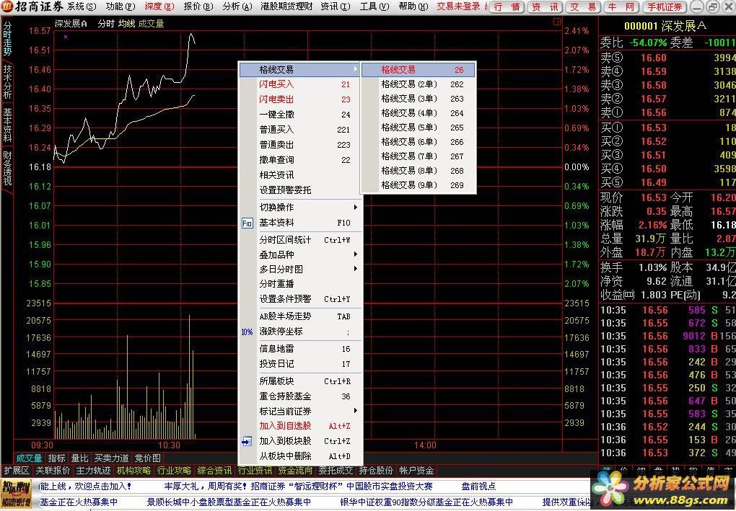Choose highlighted 格线交易 26 submenu entry
Image resolution: width=736 pixels, height=511 pixels.
point(419,70)
